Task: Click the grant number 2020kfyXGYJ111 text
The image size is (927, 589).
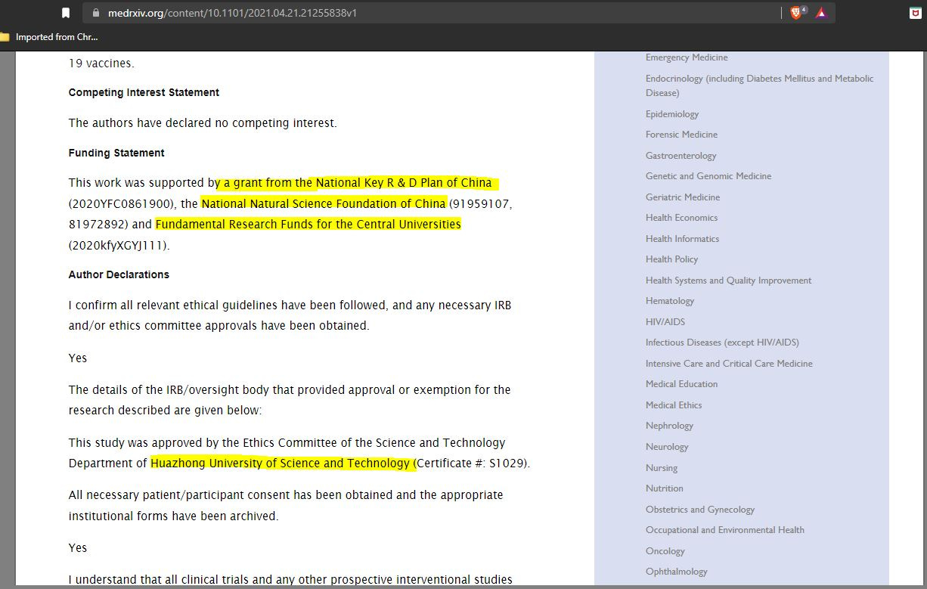Action: click(x=119, y=246)
